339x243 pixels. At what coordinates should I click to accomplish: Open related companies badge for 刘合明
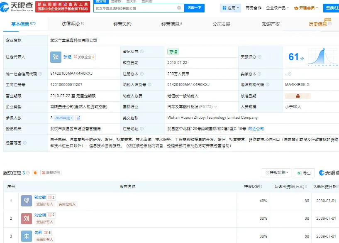pos(51,215)
